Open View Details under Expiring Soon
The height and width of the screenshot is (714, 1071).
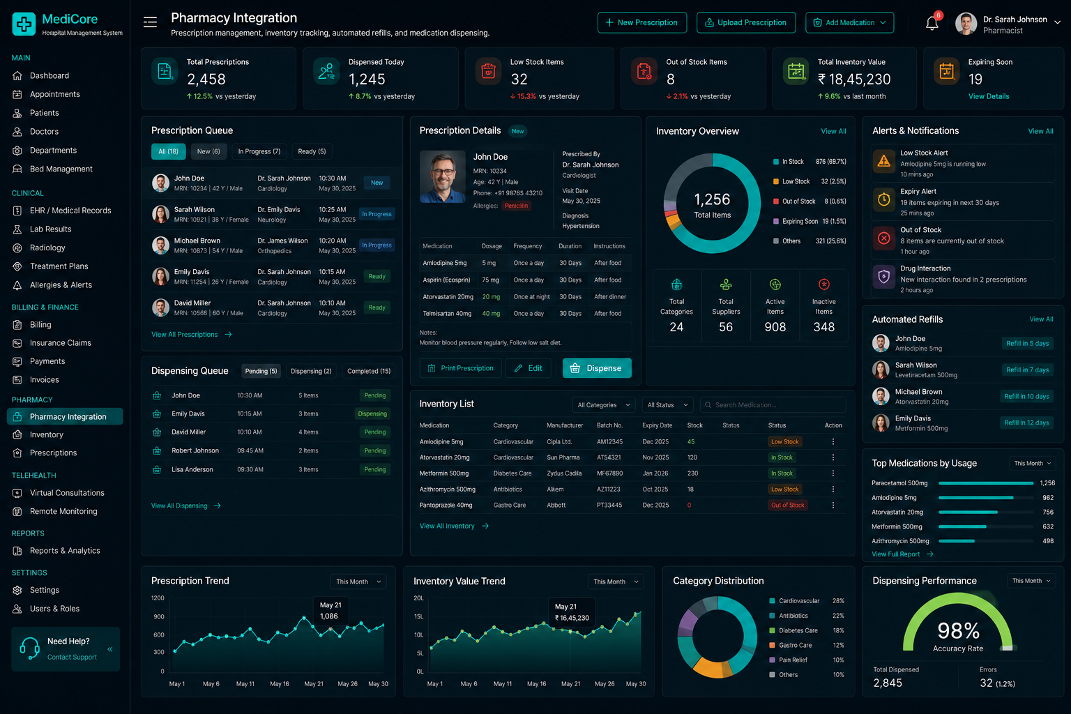point(989,96)
